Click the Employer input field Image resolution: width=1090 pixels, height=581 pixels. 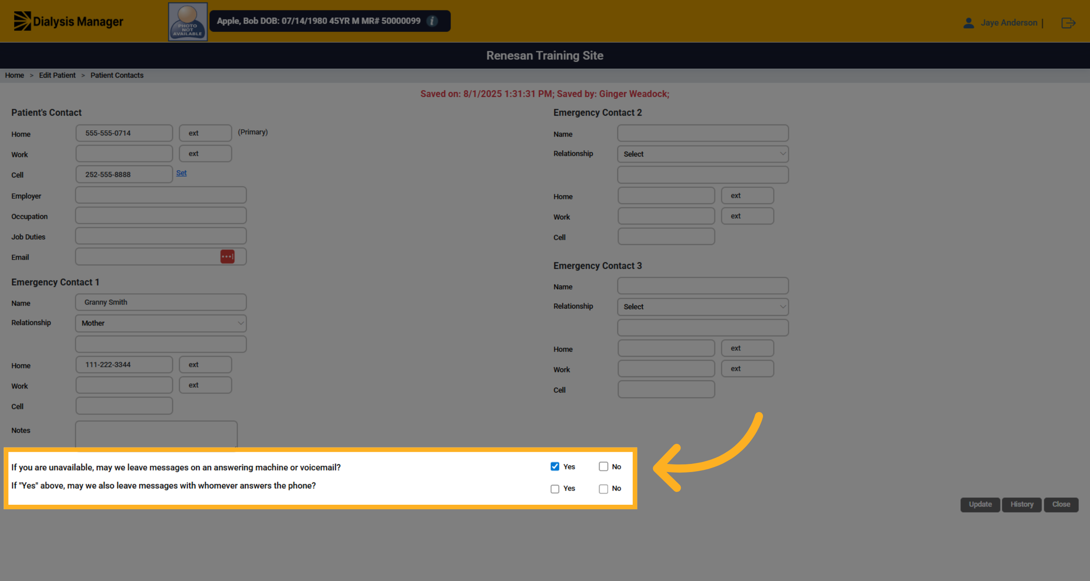(161, 195)
